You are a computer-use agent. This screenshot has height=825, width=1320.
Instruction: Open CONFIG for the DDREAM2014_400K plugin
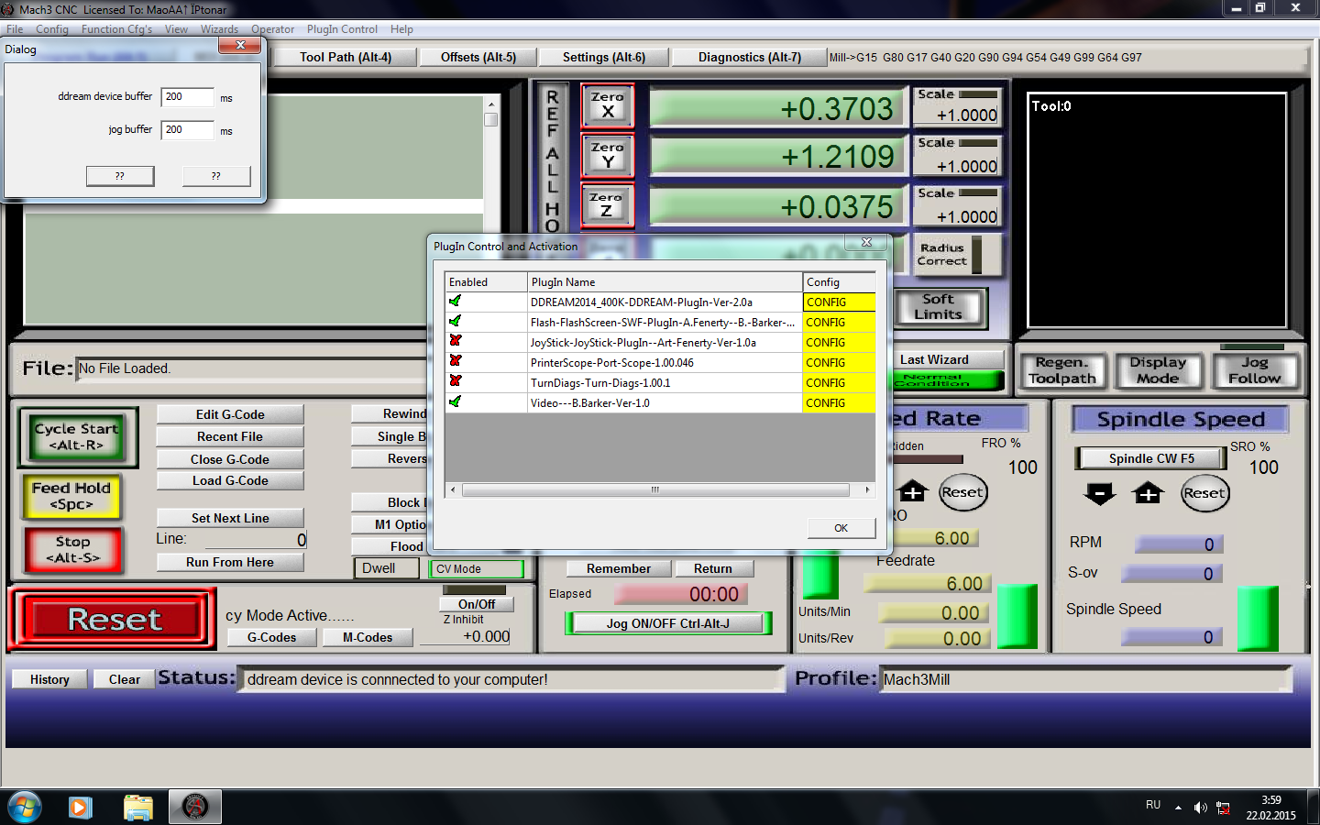point(839,302)
